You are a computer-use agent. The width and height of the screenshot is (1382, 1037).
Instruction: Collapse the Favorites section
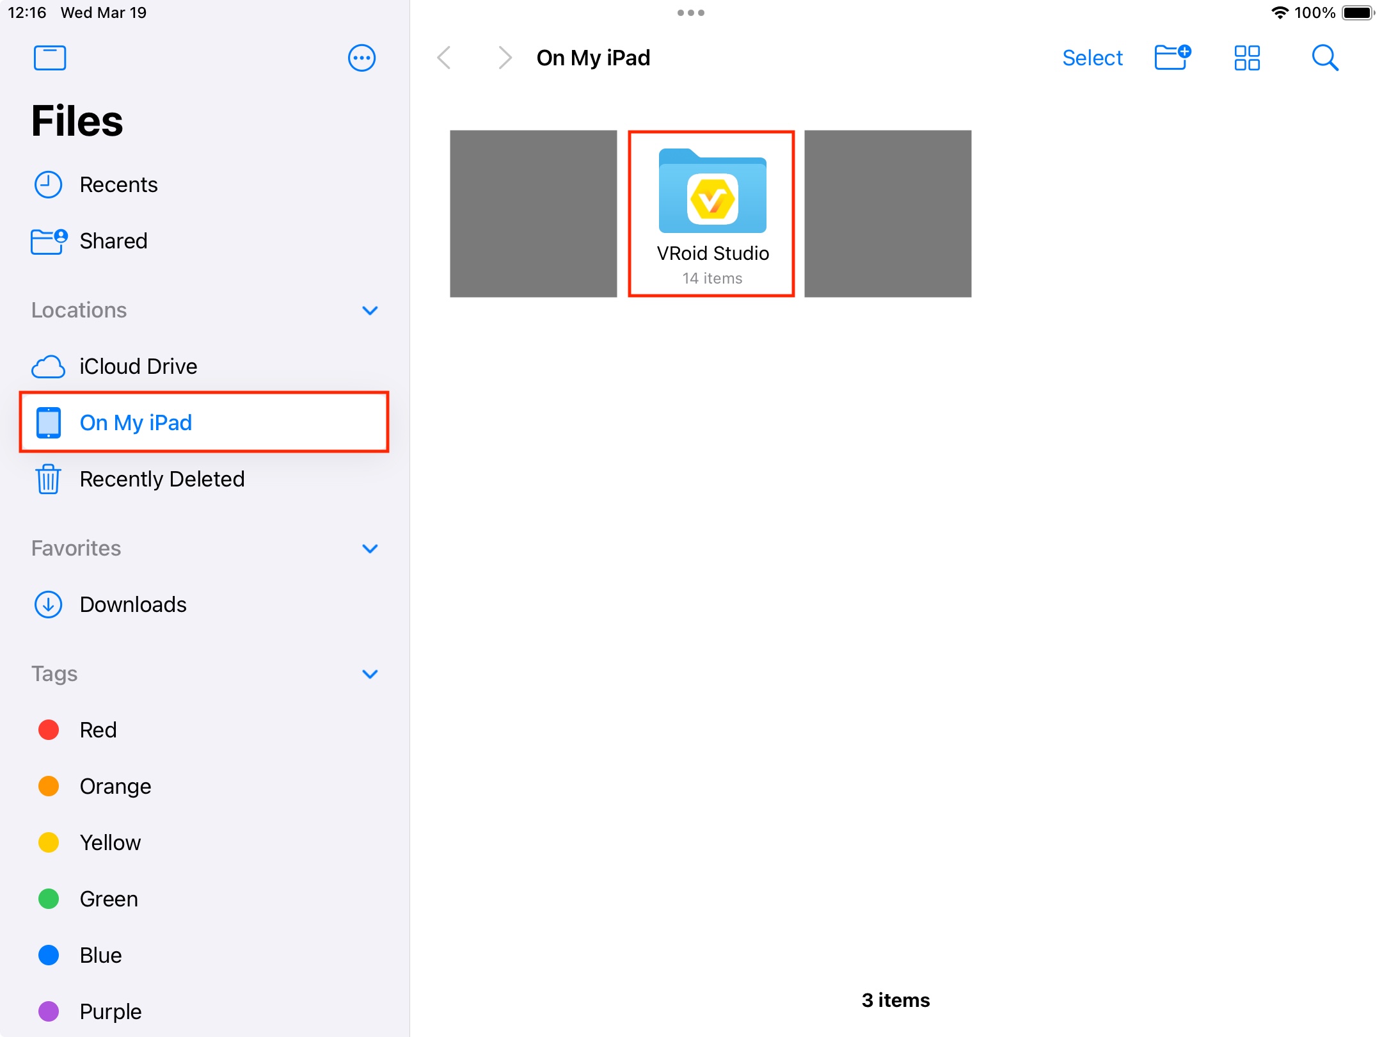pos(370,549)
